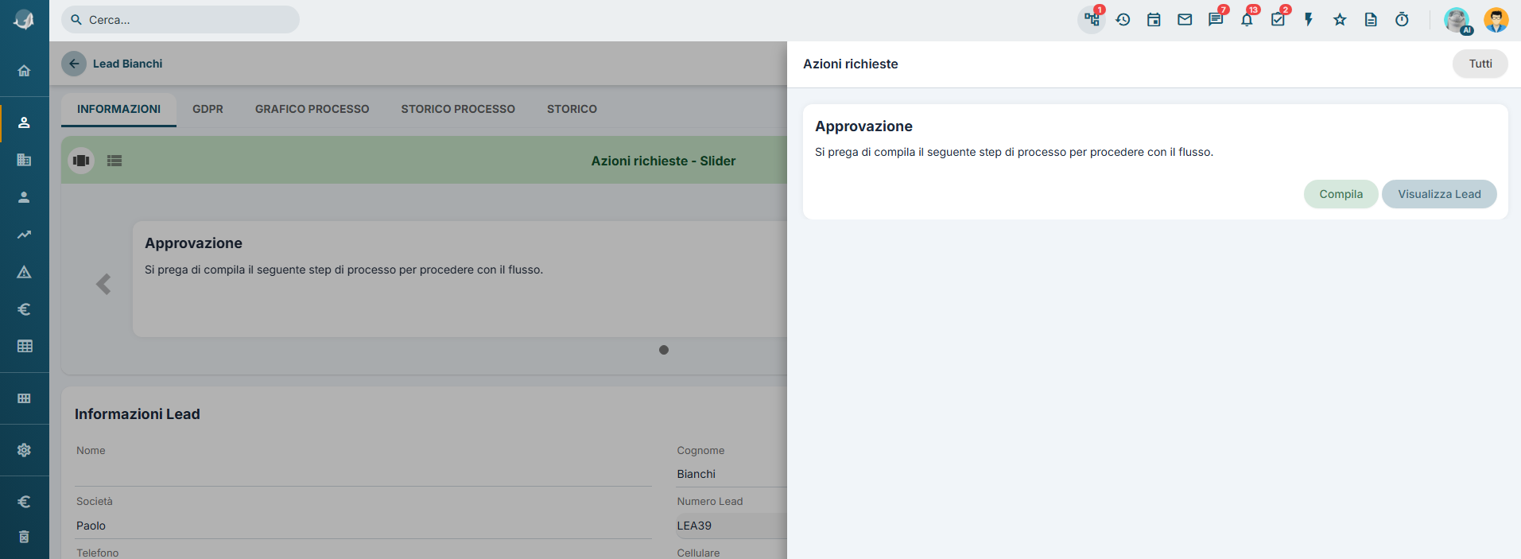Click the Cerca search field

180,20
